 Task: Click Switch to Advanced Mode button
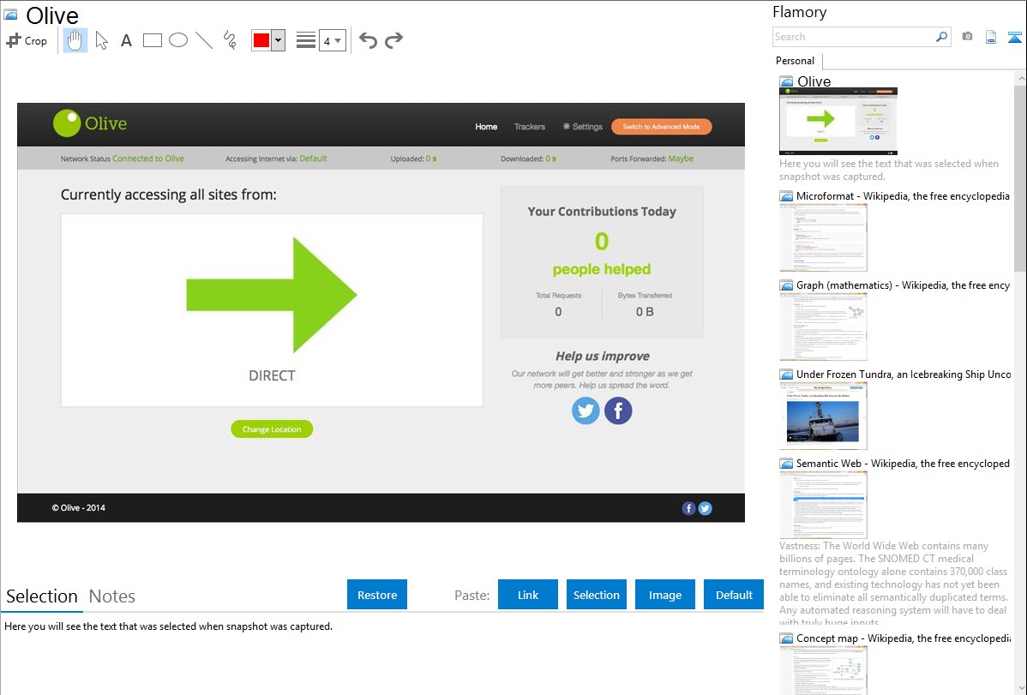click(x=661, y=127)
